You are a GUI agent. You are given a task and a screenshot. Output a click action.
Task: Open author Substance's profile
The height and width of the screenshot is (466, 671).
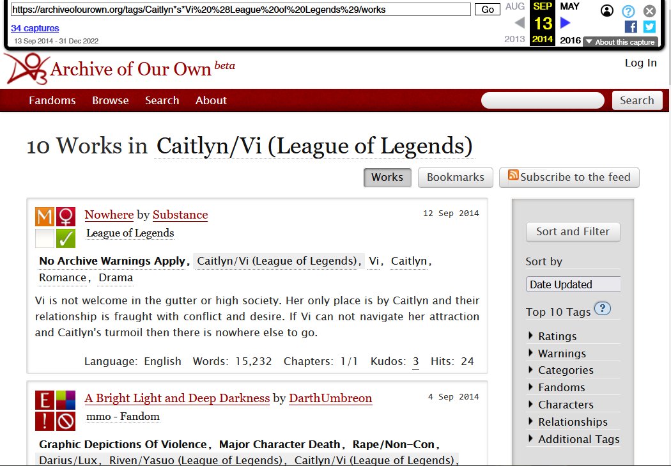tap(180, 215)
